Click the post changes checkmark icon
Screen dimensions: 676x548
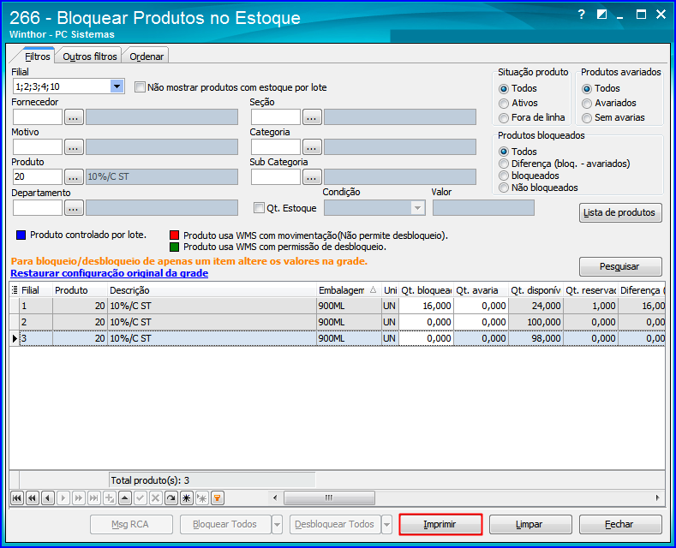(x=141, y=498)
